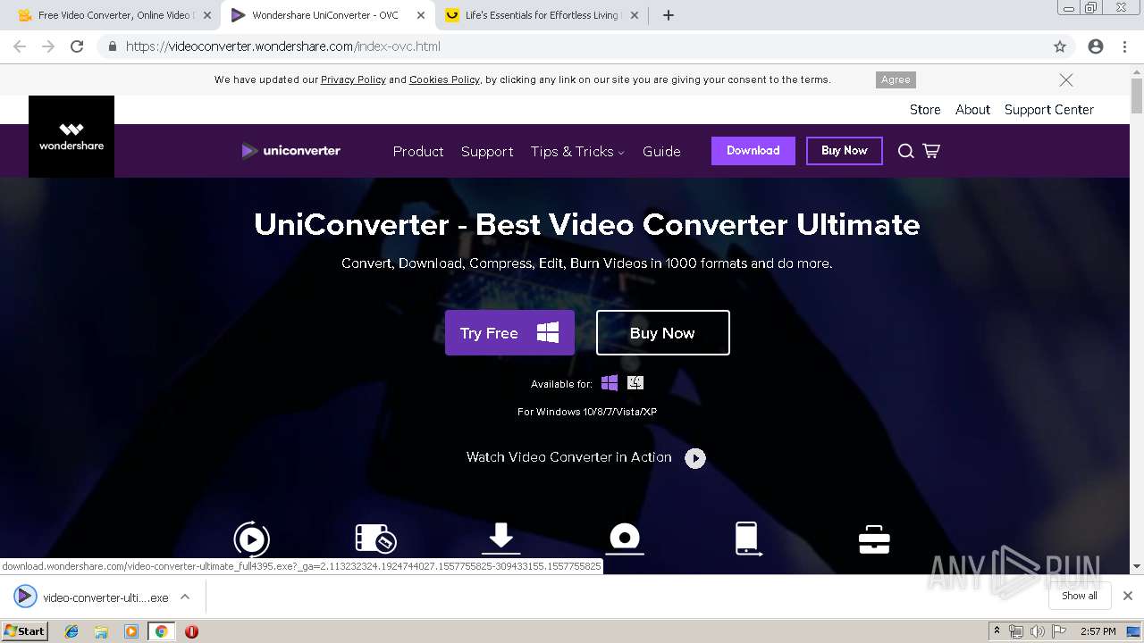This screenshot has height=643, width=1144.
Task: Open the Cookies Policy link
Action: 444,79
